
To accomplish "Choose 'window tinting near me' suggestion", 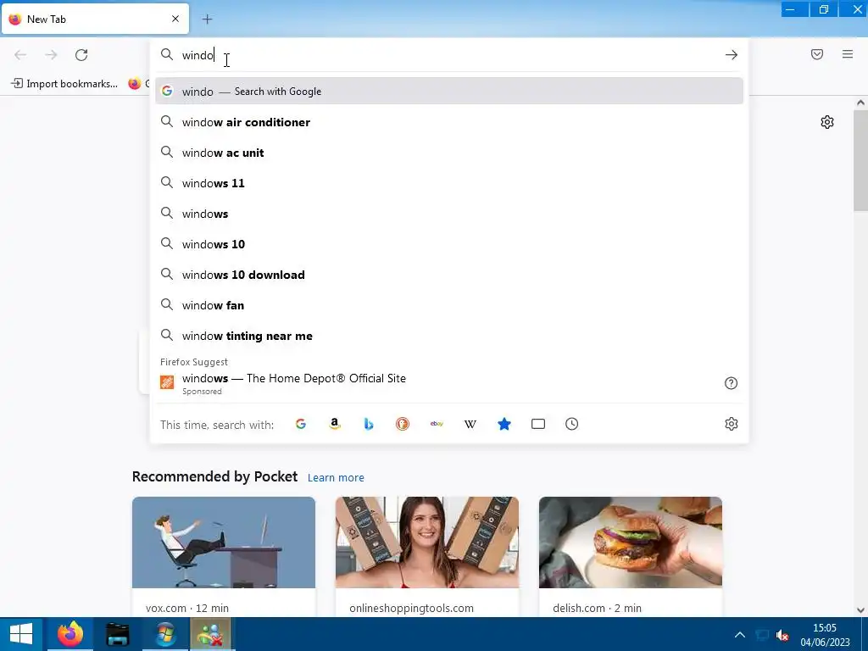I will (x=449, y=336).
